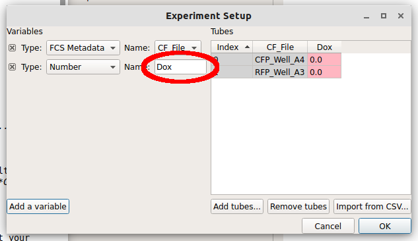Cancel the Experiment Setup dialog

tap(328, 226)
